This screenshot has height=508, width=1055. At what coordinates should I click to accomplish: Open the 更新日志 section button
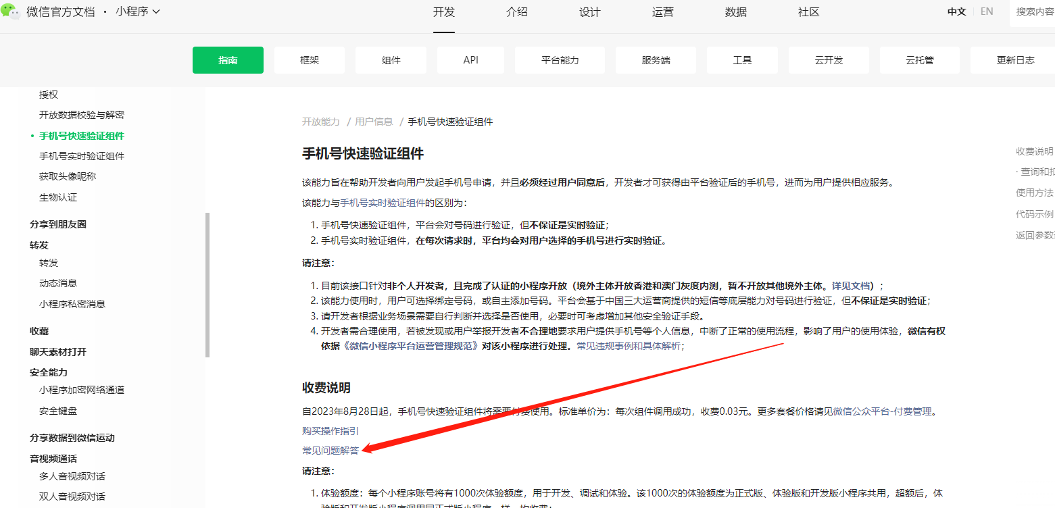tap(1012, 60)
